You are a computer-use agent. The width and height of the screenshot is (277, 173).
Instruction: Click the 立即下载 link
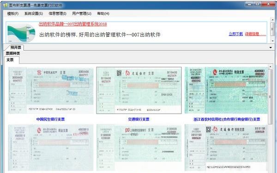235,34
